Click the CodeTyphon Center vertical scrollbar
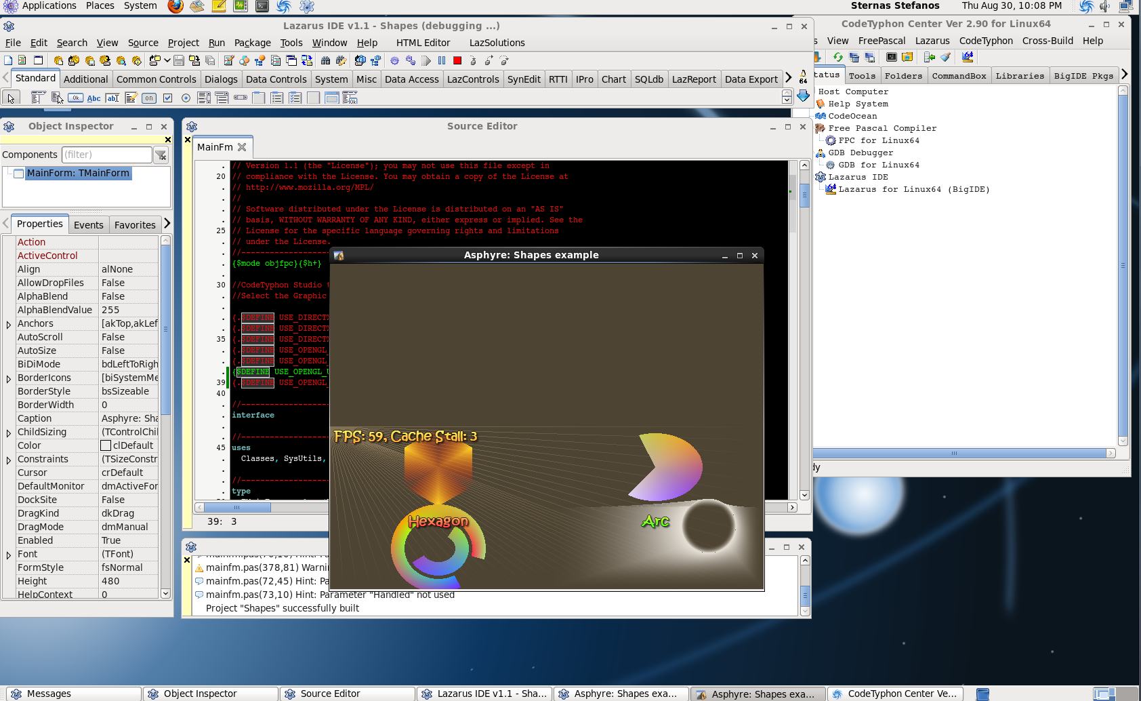This screenshot has height=701, width=1141. click(1123, 265)
